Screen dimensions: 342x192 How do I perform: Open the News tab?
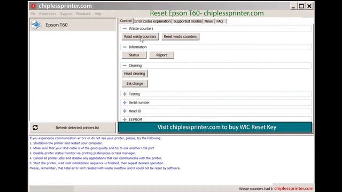(x=208, y=21)
